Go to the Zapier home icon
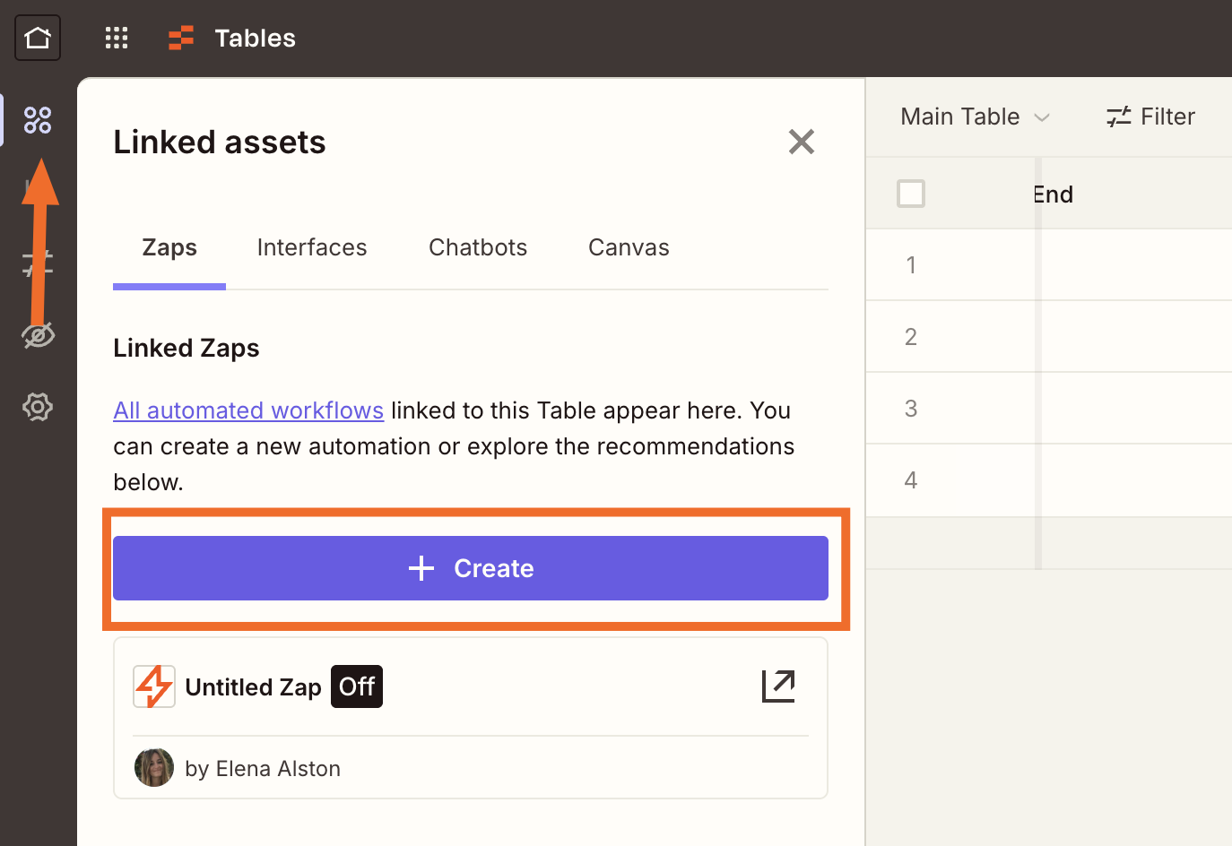Screen dimensions: 1232x846 38,38
